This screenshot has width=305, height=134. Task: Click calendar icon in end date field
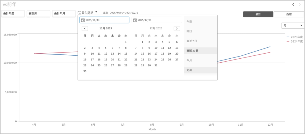135,20
